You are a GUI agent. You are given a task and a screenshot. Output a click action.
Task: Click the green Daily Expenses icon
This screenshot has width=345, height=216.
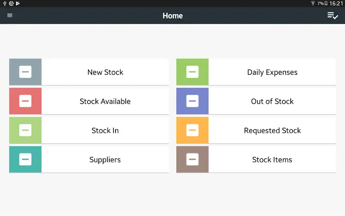192,72
